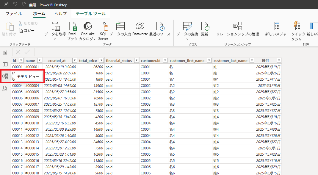The image size is (318, 175).
Task: Open filter dropdown for customer.id column
Action: pos(165,60)
